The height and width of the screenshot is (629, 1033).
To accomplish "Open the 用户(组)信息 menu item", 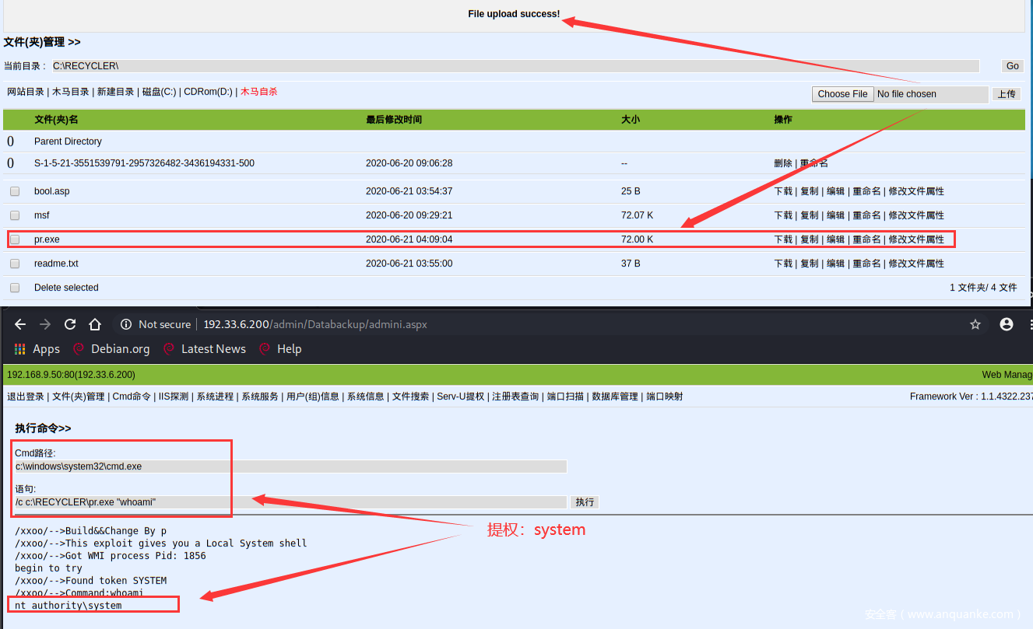I will coord(313,397).
